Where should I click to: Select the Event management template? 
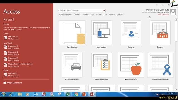click(72, 66)
